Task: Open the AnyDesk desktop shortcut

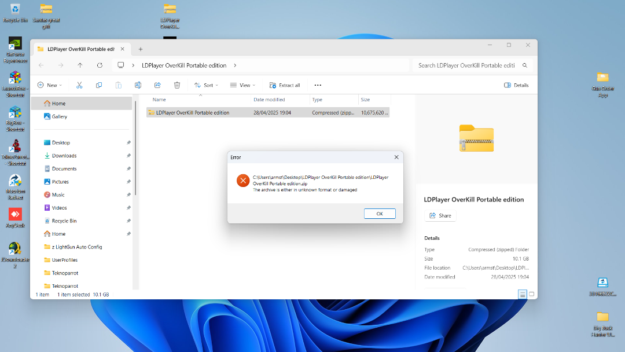Action: 14,215
